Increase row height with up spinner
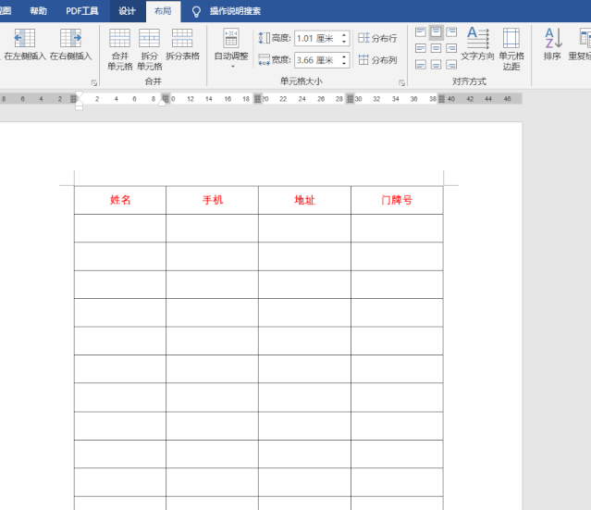 pos(344,35)
